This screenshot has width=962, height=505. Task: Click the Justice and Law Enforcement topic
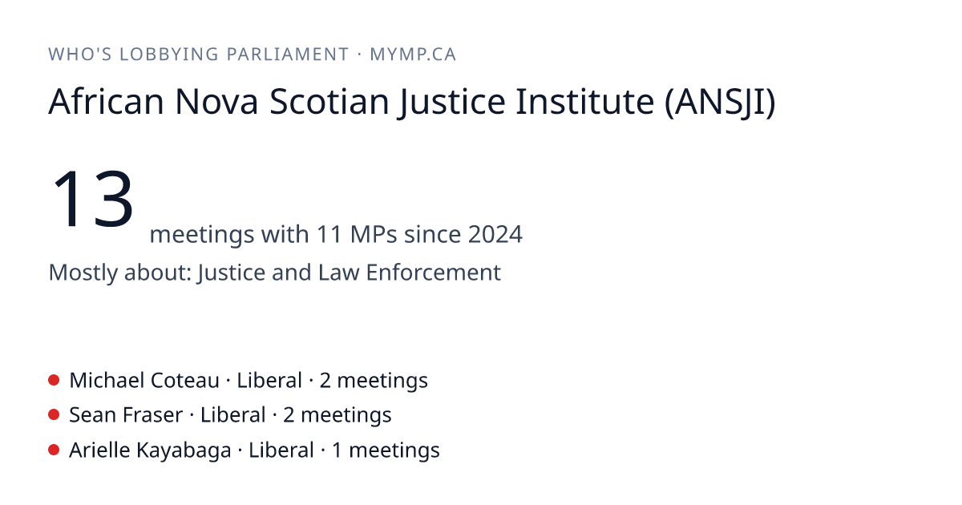pyautogui.click(x=349, y=273)
